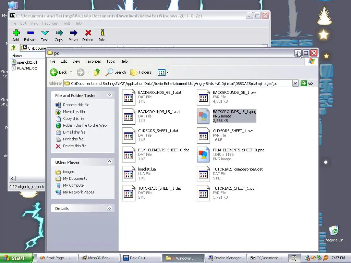
Task: Open images folder in Other Places
Action: click(69, 172)
